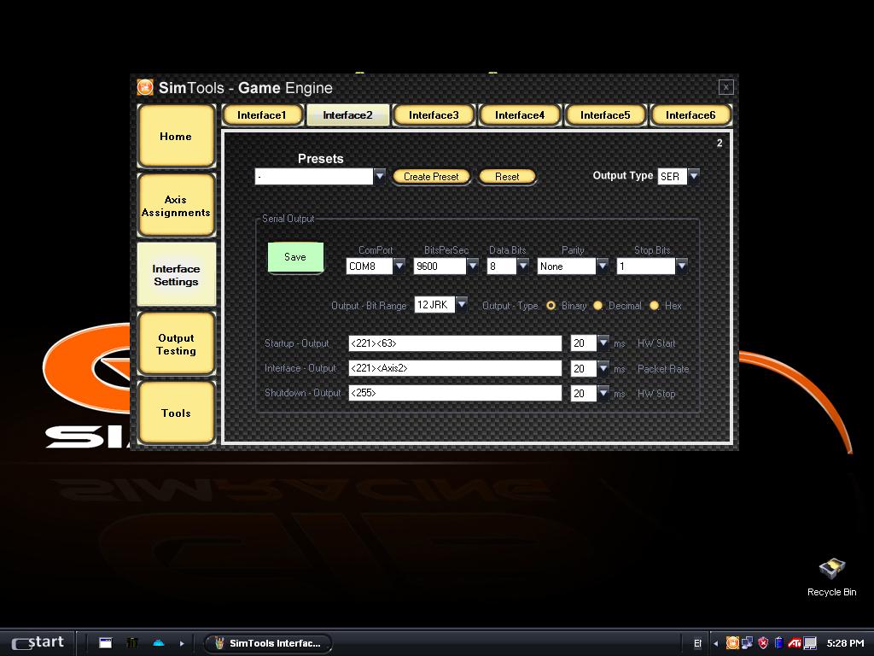874x656 pixels.
Task: Select Hex output type radio button
Action: pyautogui.click(x=655, y=306)
